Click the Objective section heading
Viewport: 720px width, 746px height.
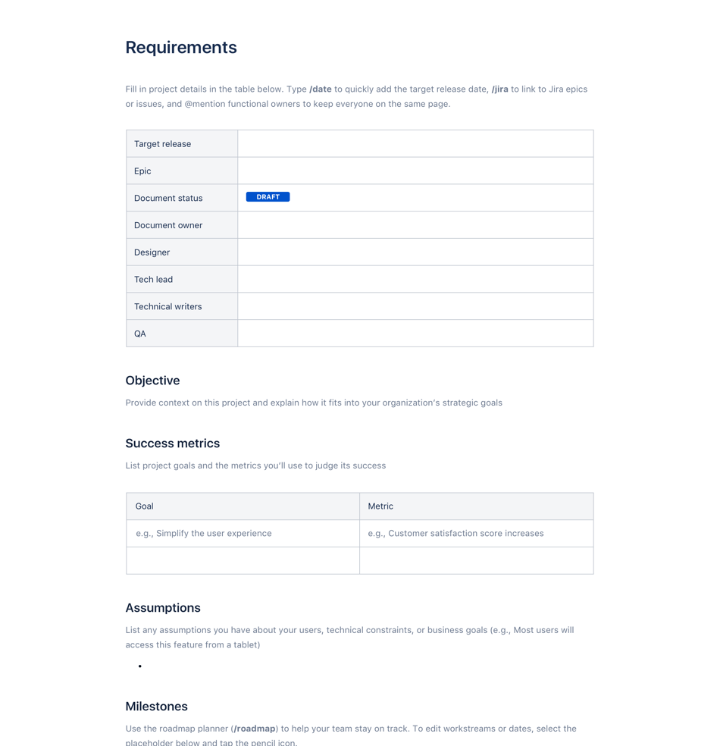click(152, 381)
